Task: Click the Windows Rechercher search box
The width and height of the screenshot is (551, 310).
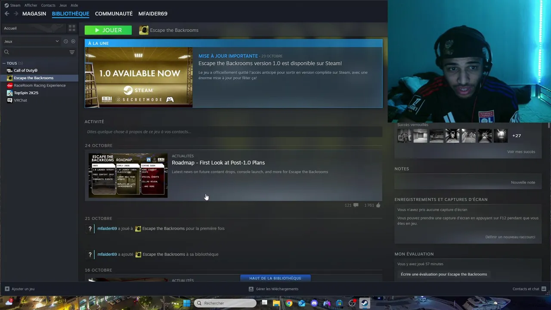Action: pos(225,303)
